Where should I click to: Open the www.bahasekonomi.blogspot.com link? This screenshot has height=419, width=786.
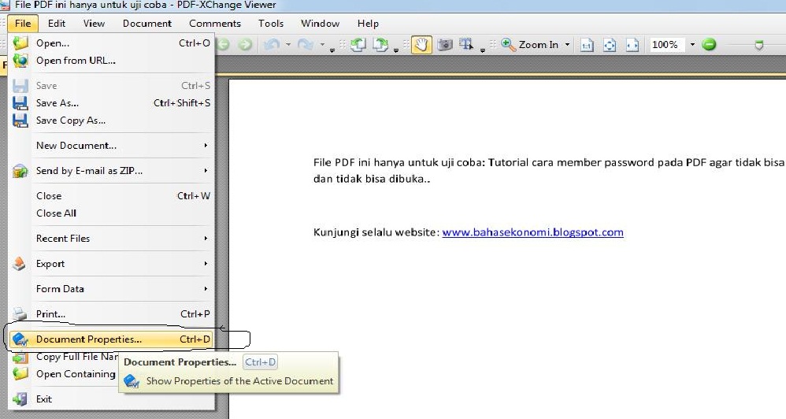click(x=533, y=232)
